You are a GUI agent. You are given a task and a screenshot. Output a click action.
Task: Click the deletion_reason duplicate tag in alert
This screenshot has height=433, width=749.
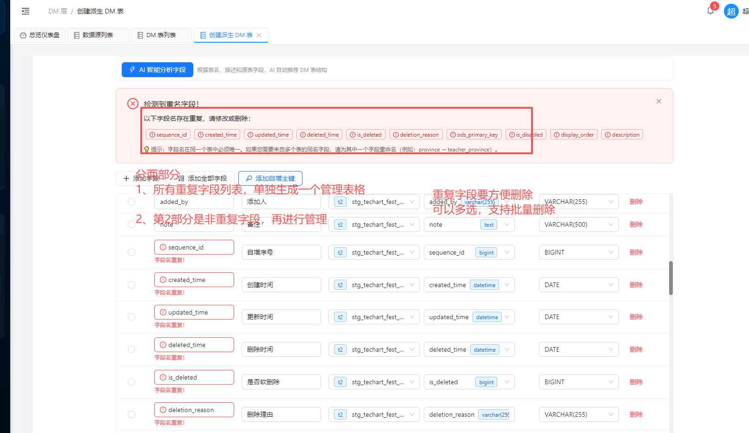pos(416,135)
